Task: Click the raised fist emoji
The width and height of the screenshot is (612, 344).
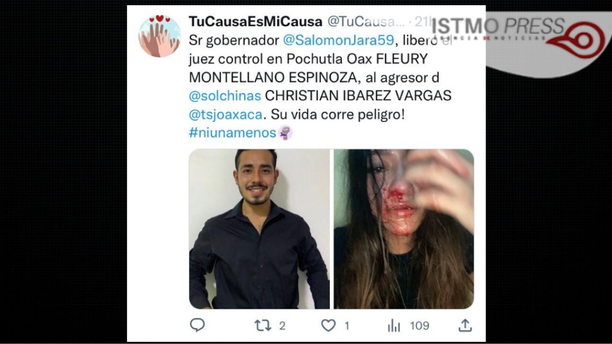Action: point(286,133)
